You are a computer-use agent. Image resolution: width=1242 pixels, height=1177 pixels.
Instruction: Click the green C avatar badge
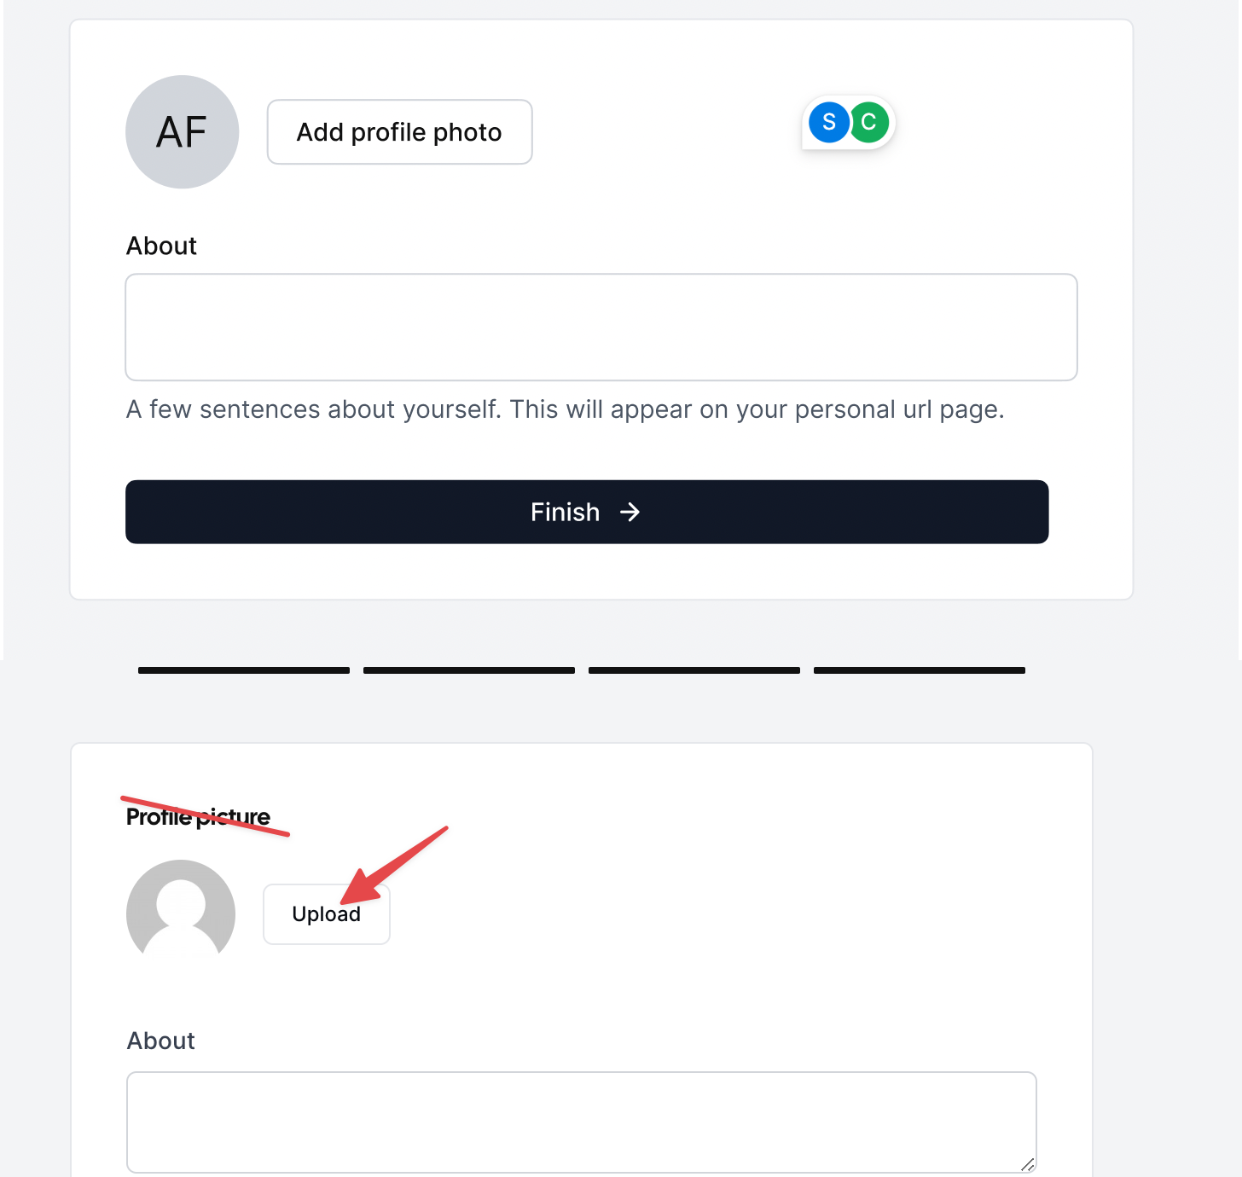[868, 122]
